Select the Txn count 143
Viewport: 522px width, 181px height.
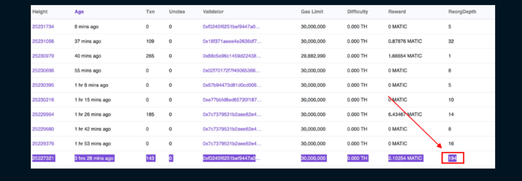pos(150,158)
